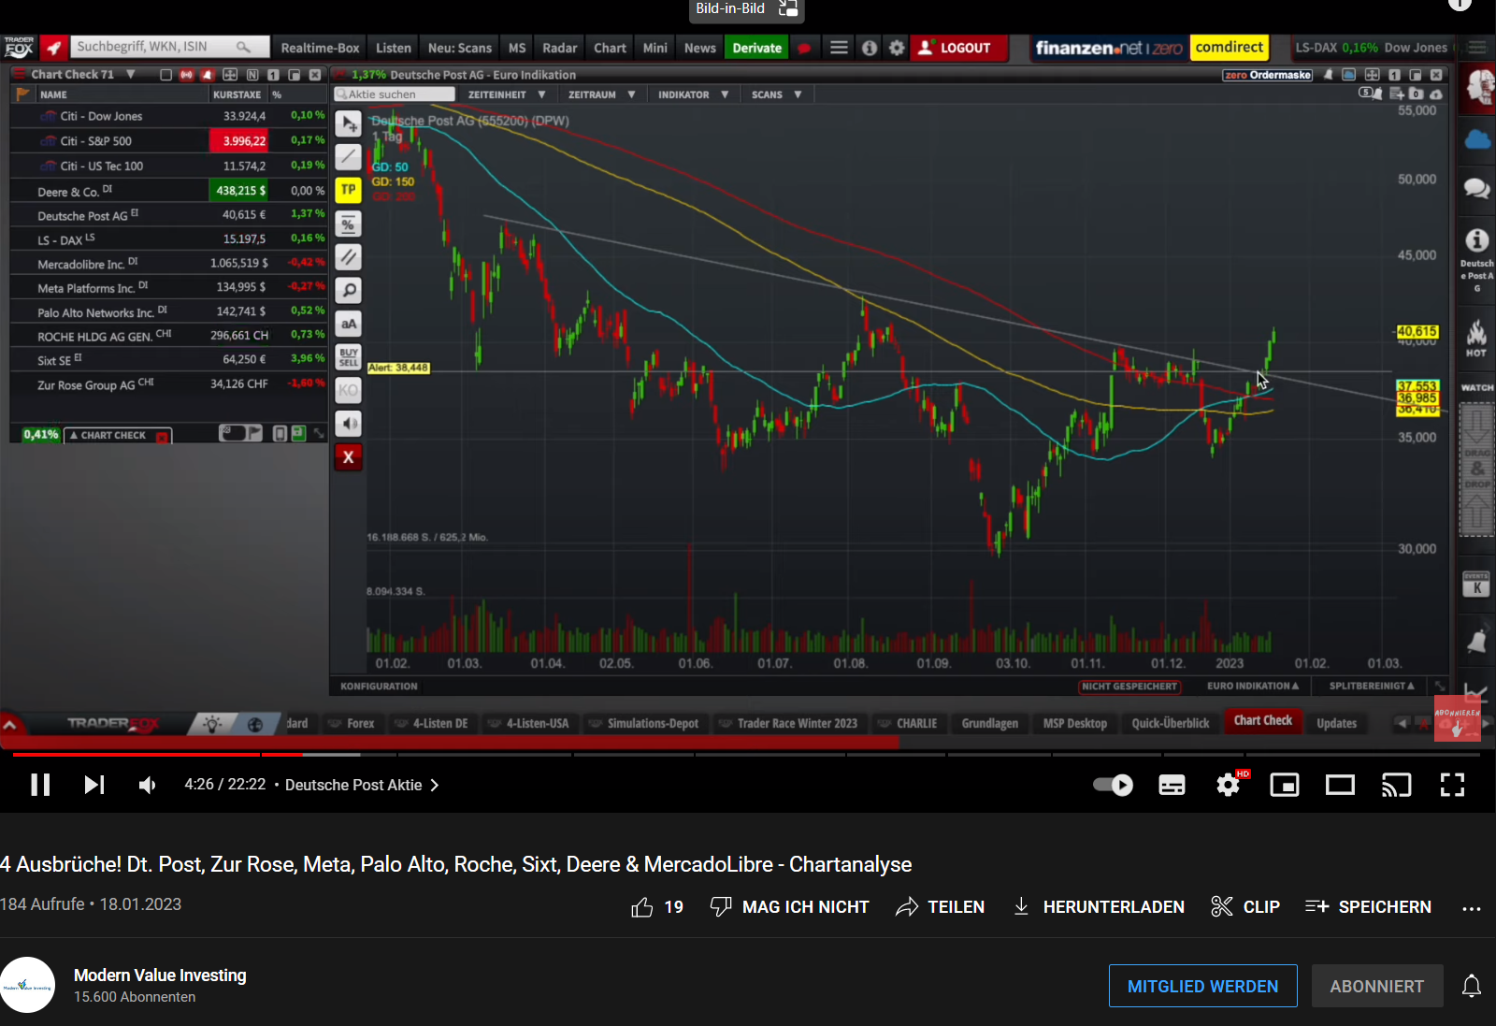The image size is (1496, 1026).
Task: Open the Listen menu
Action: pyautogui.click(x=394, y=48)
